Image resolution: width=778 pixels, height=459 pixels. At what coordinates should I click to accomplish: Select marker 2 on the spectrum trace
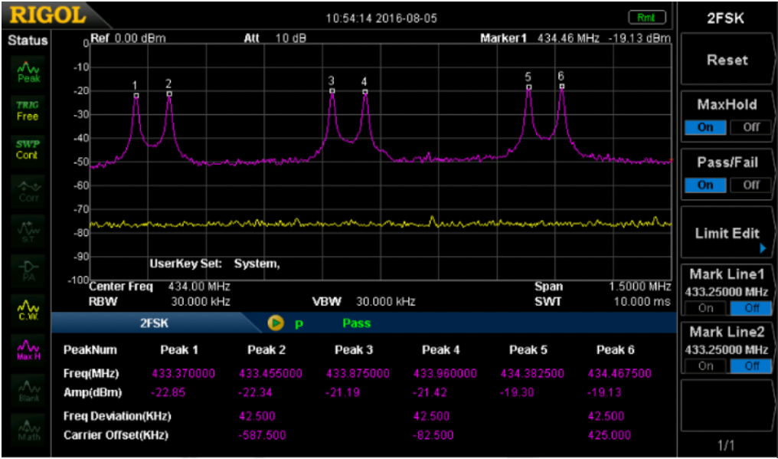point(169,93)
